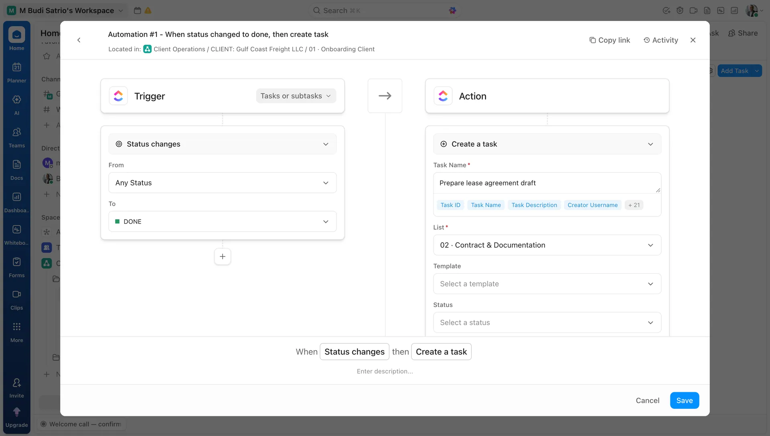Expand the 'Select a template' dropdown
Screen dimensions: 770x436
(x=546, y=284)
